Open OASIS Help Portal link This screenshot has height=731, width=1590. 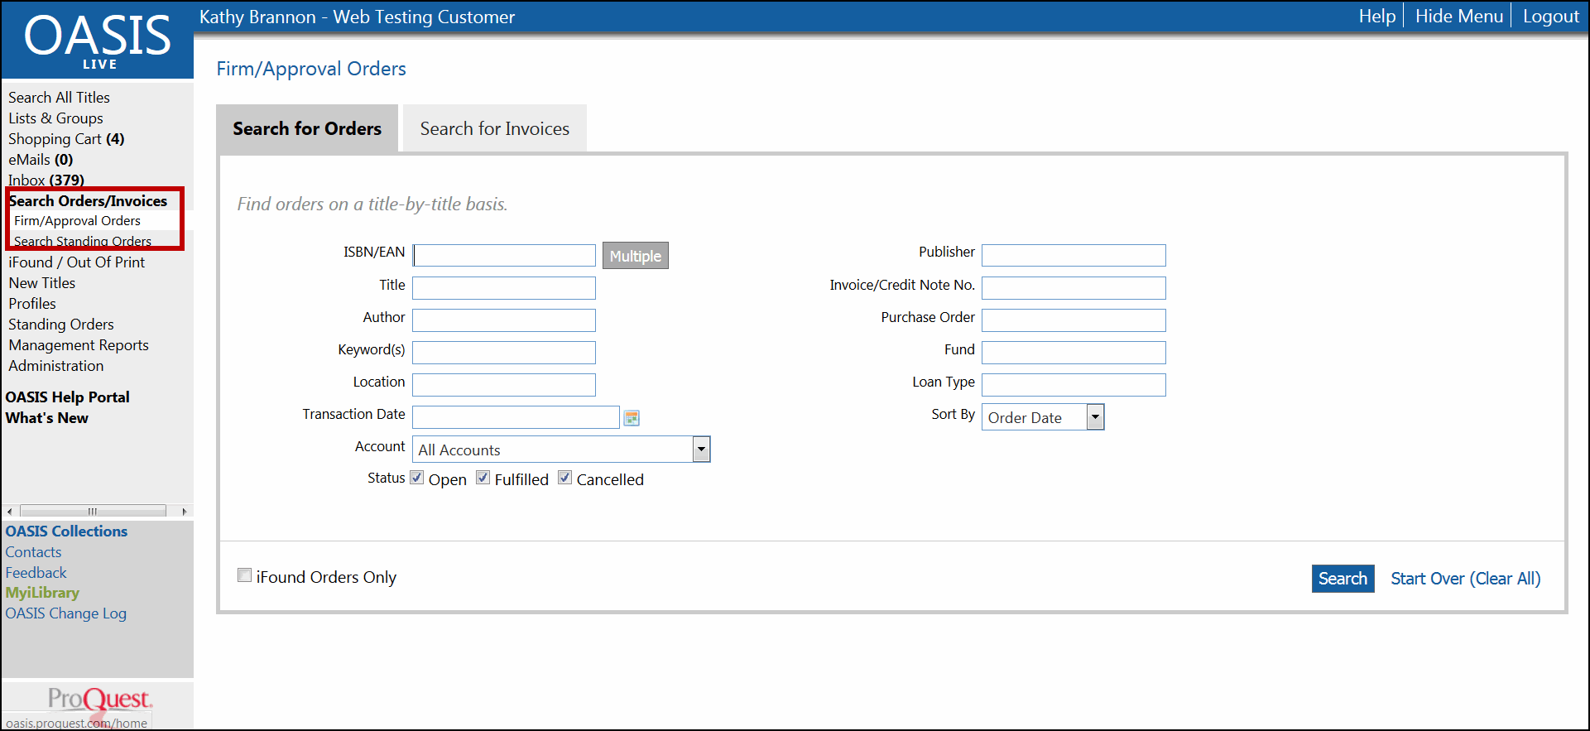point(67,397)
